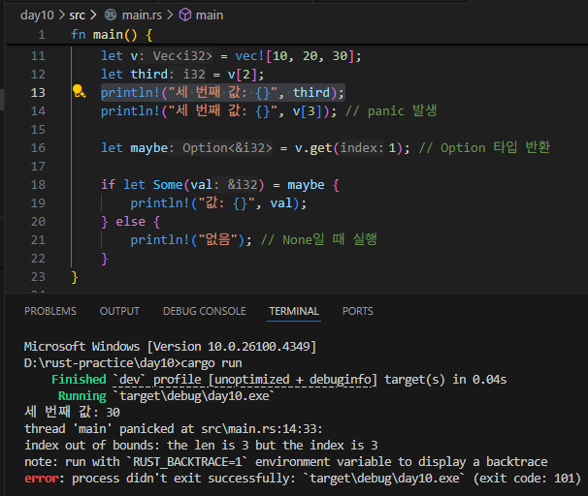
Task: Click the dotted-underlined `dev` profile link in terminal
Action: pyautogui.click(x=245, y=380)
